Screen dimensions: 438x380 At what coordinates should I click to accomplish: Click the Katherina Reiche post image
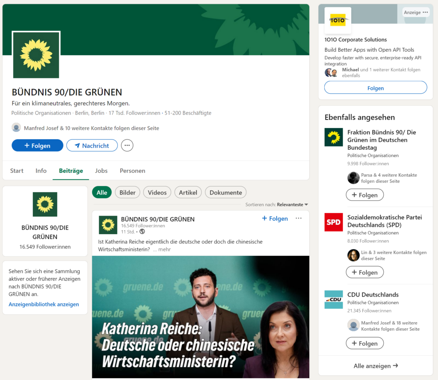coord(200,317)
